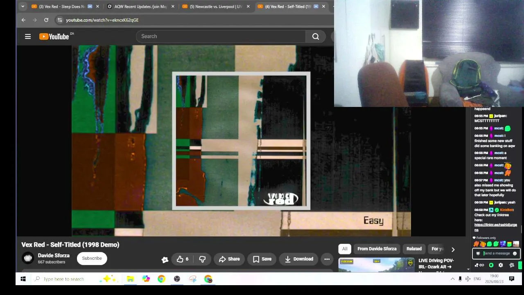524x295 pixels.
Task: Like the video with thumbs up
Action: [x=183, y=259]
